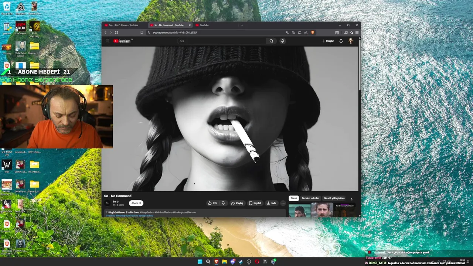
Task: Open the LiveStream desktop shortcut
Action: pos(21,28)
